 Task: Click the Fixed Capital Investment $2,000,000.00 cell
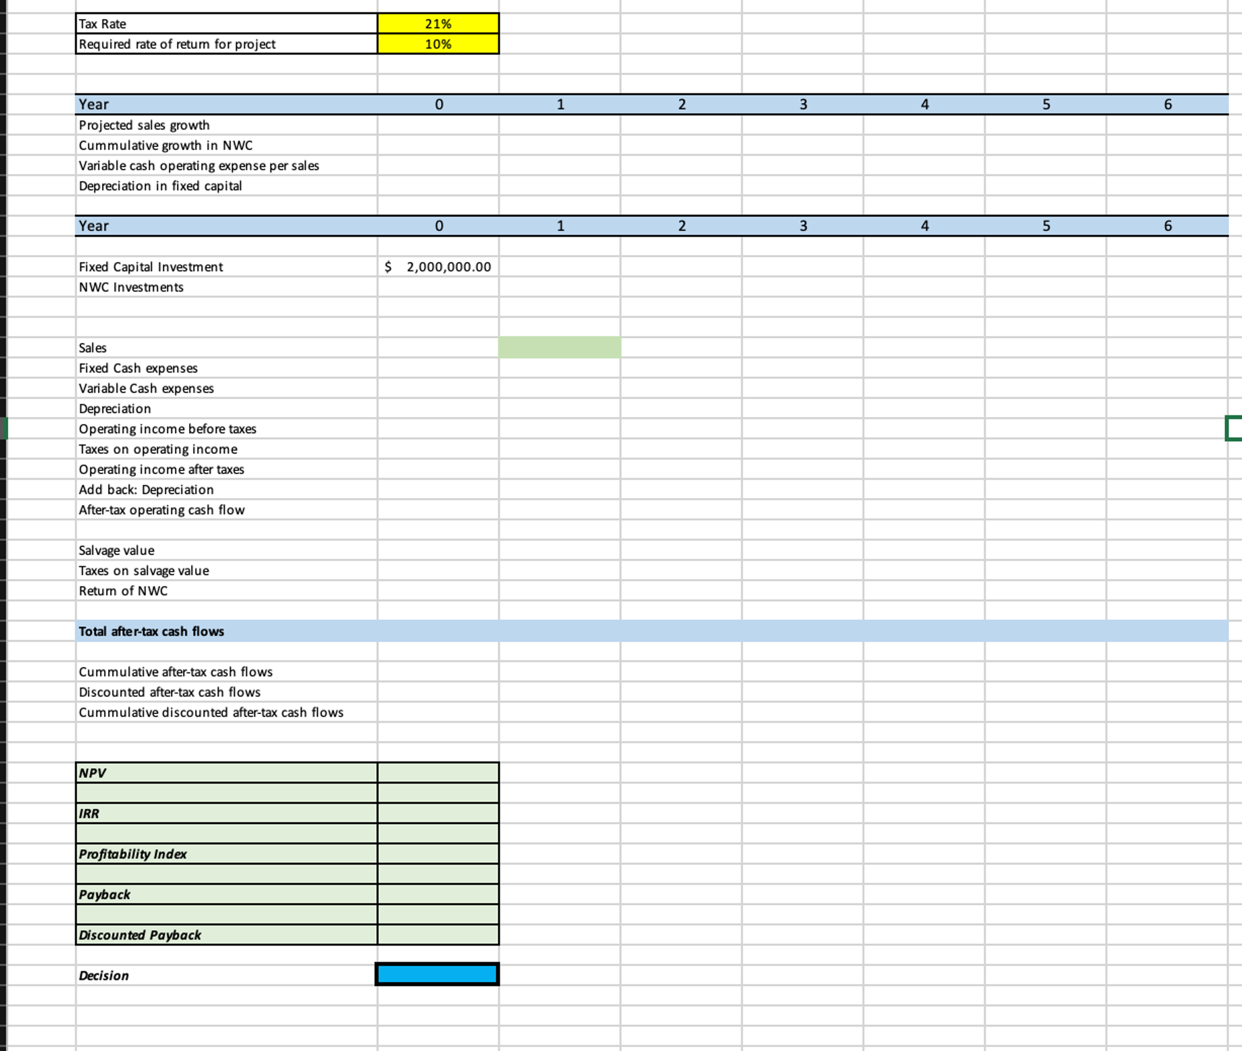[x=438, y=267]
